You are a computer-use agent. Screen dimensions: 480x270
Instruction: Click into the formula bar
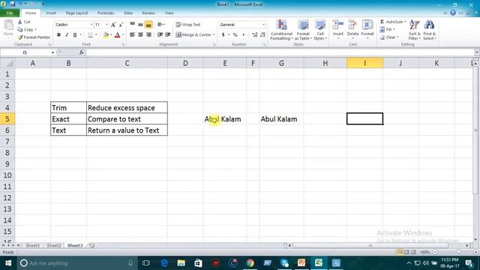tap(280, 52)
